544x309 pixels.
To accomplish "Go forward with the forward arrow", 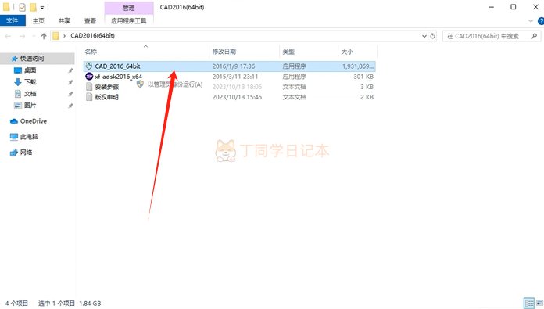I will 22,36.
